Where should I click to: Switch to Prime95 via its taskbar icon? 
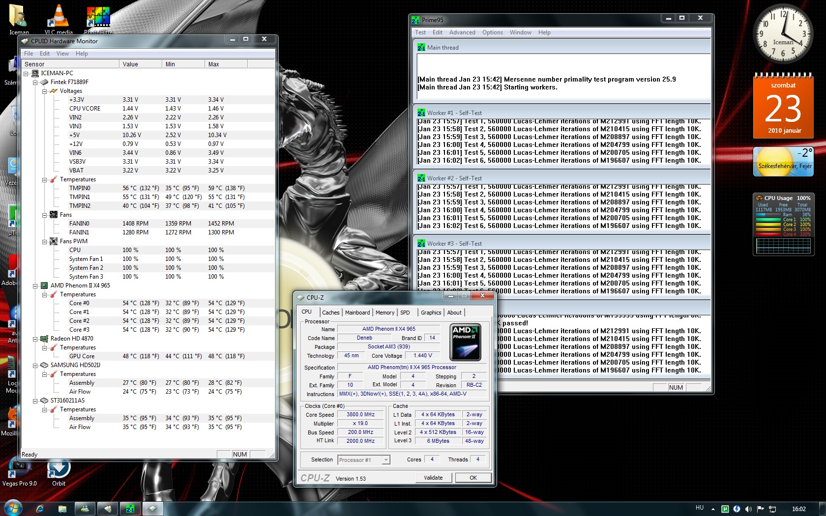[x=130, y=509]
